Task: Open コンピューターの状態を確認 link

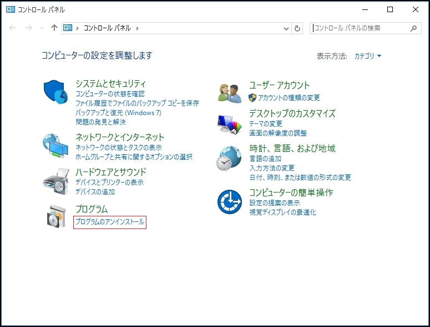Action: pyautogui.click(x=110, y=94)
